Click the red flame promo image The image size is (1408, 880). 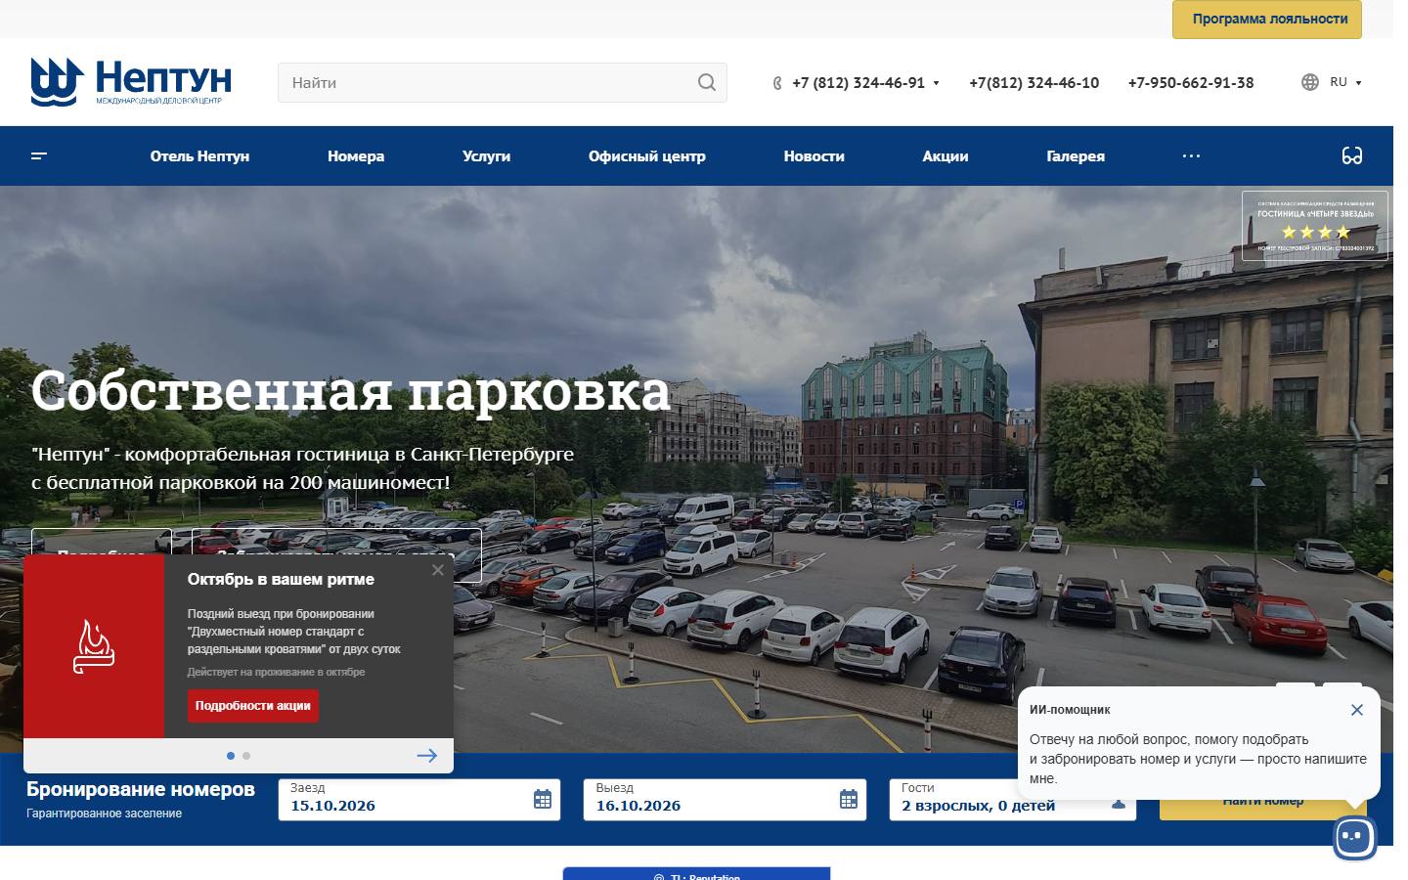coord(94,646)
